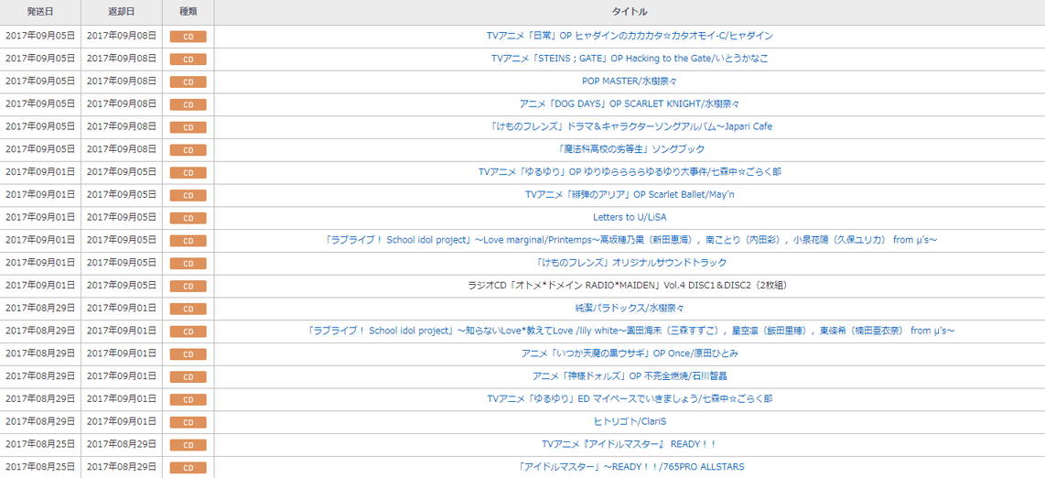Viewport: 1045px width, 478px height.
Task: Open the Love marginal/Printemps title link
Action: 630,240
